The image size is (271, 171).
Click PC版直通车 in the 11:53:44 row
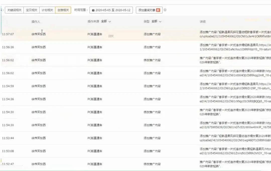click(x=95, y=138)
